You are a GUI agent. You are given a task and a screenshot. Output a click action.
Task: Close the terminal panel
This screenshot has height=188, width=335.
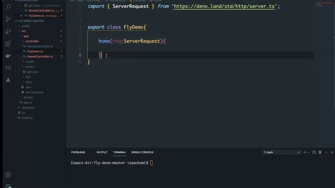pyautogui.click(x=332, y=152)
